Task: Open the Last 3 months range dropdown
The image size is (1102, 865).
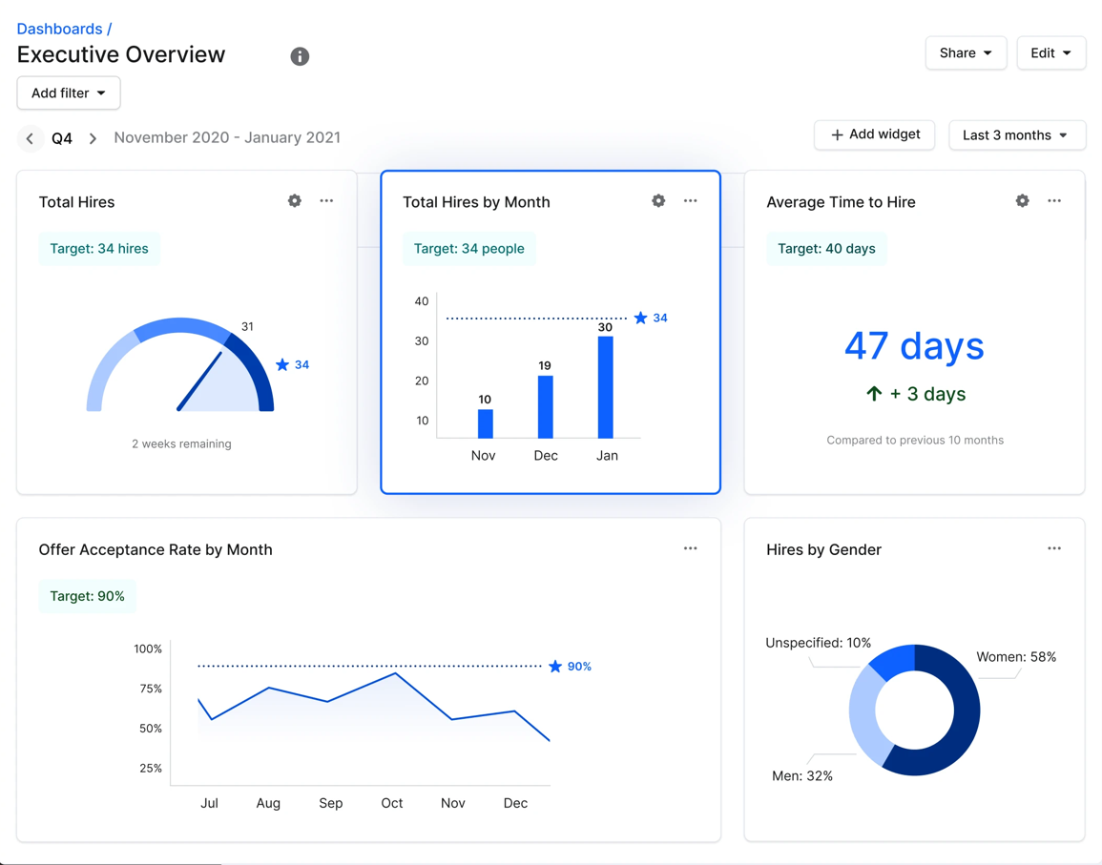Action: coord(1016,135)
